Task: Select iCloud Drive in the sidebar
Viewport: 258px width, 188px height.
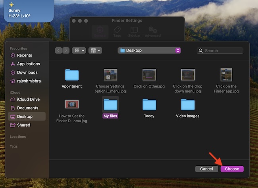Action: pos(28,99)
